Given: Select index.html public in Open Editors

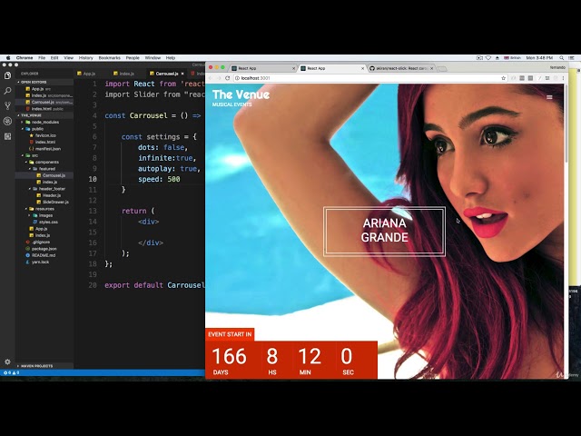Looking at the screenshot, I should (x=46, y=109).
